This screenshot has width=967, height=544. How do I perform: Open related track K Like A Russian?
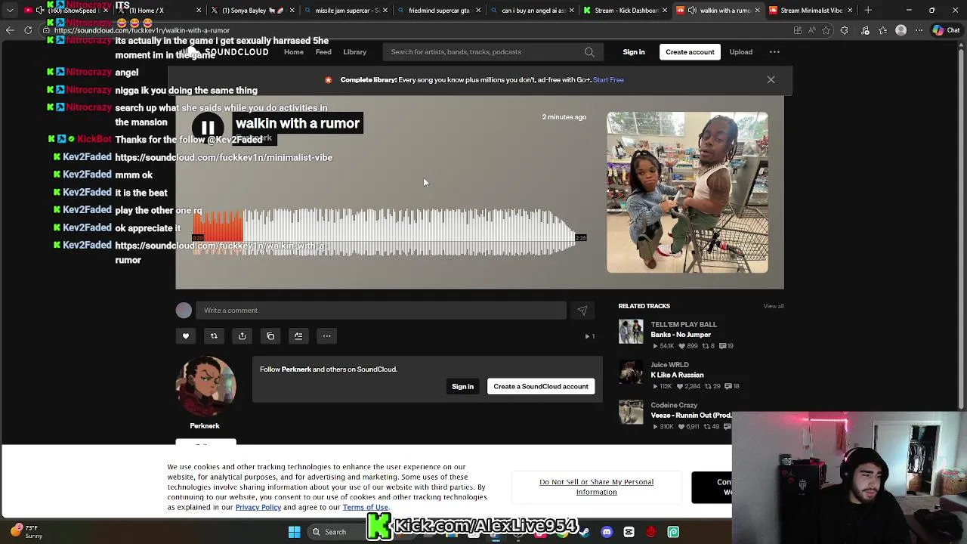click(677, 375)
